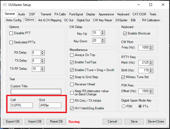Decrease PSK Offset Hz with down arrow

(151, 92)
